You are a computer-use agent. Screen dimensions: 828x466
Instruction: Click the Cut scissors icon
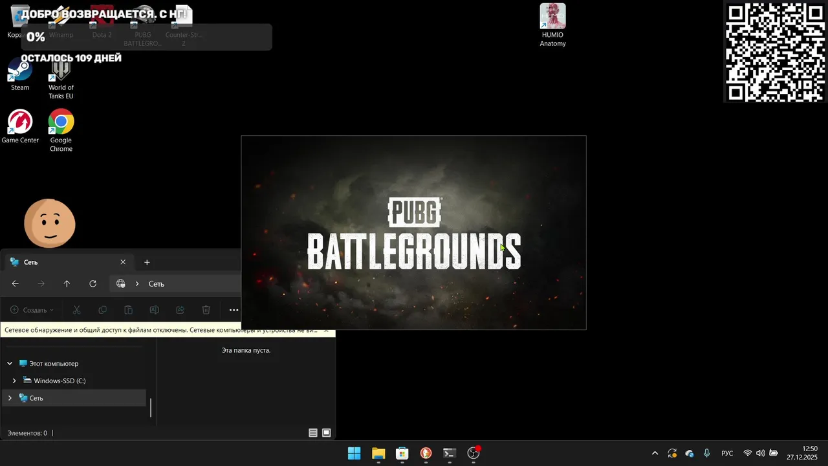click(76, 310)
